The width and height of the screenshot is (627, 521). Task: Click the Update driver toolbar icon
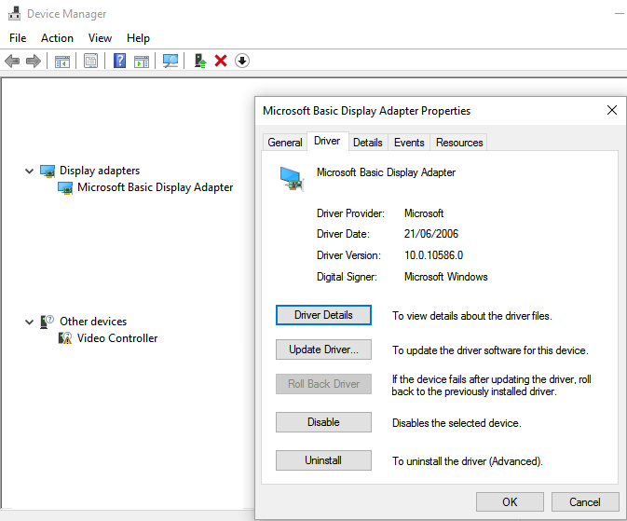[x=200, y=61]
